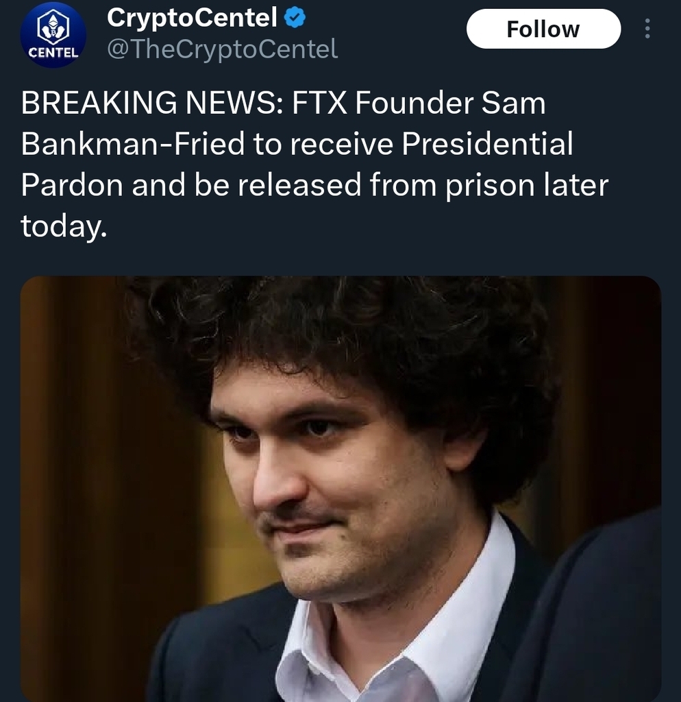Click the CENTEL label in the avatar
The image size is (681, 702).
(53, 52)
